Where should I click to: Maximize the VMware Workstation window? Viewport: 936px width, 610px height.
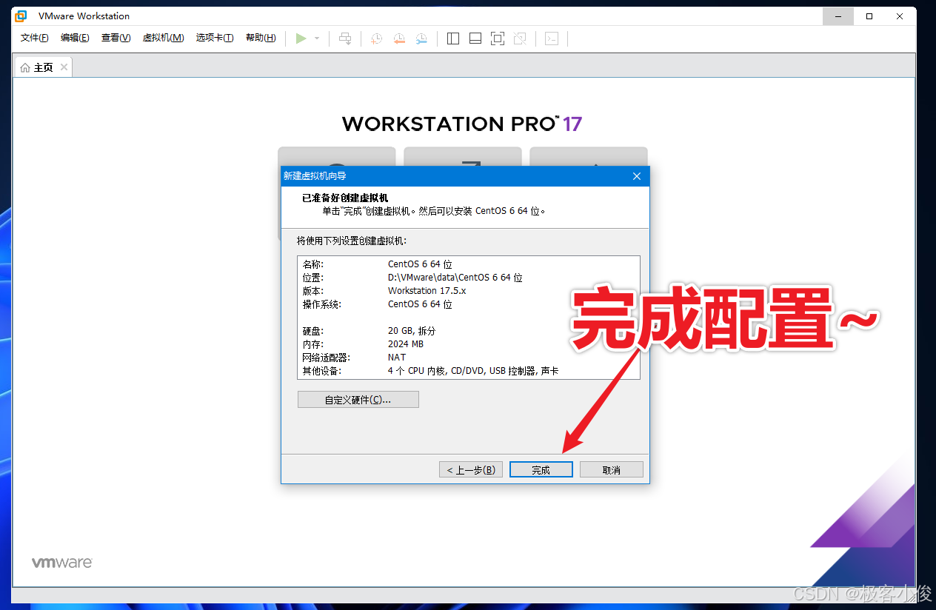(x=869, y=16)
